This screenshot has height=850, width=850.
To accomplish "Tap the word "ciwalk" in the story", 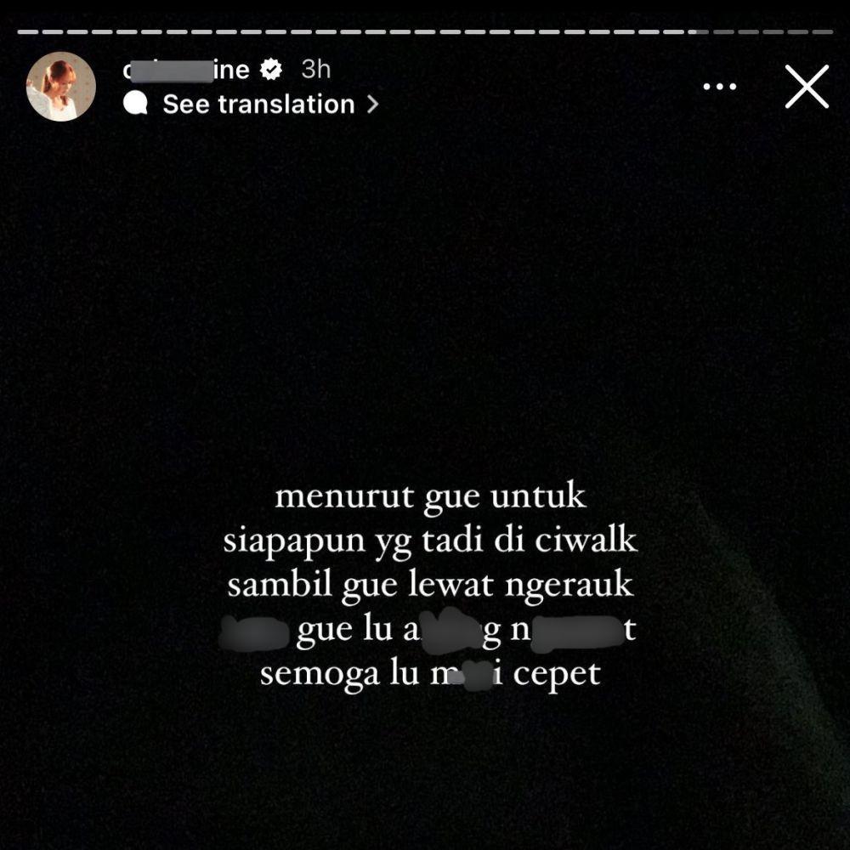I will (586, 540).
